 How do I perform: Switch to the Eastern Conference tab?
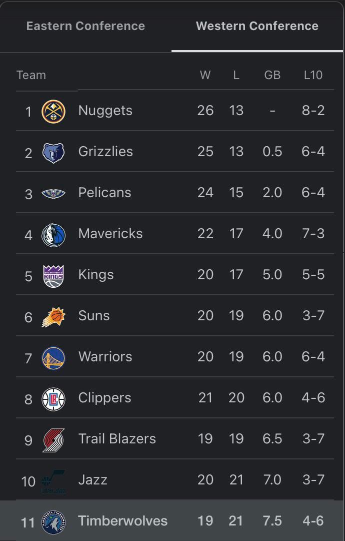85,26
